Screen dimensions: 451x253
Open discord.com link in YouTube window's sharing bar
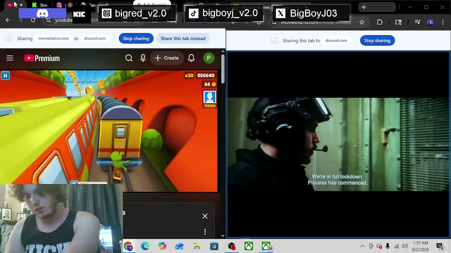(x=95, y=38)
